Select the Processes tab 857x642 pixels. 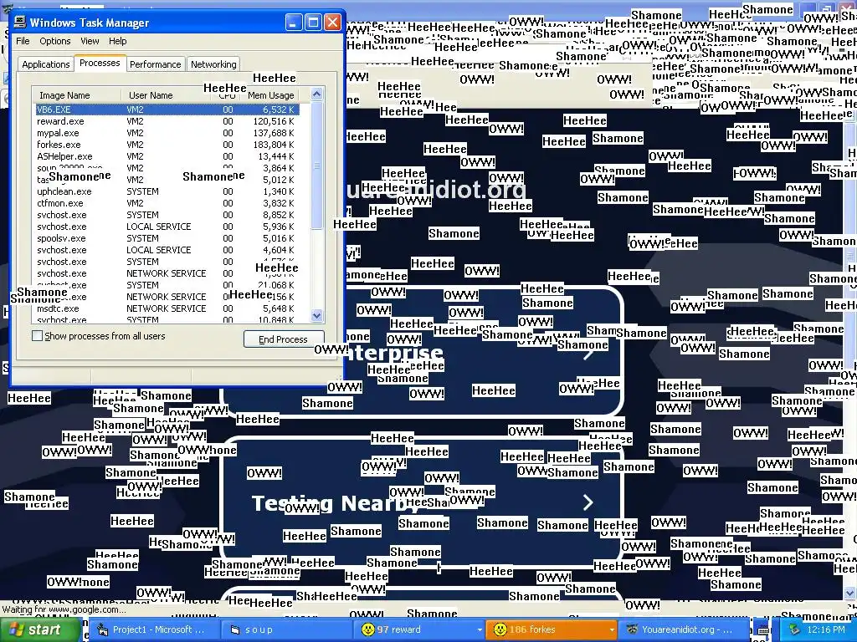tap(100, 63)
